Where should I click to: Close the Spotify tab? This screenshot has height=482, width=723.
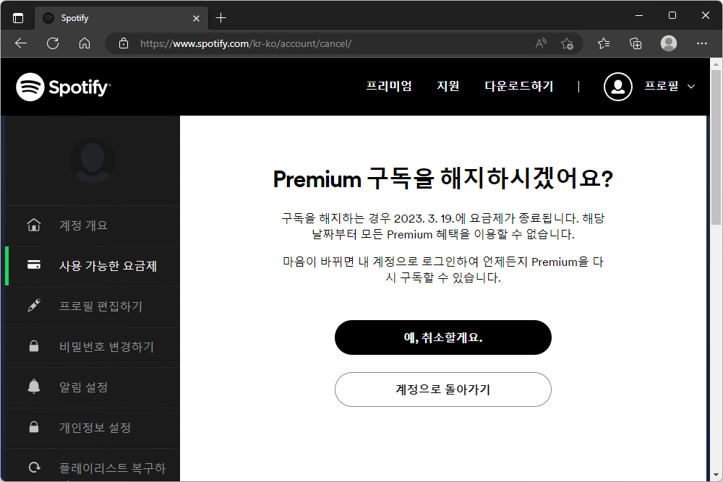196,19
